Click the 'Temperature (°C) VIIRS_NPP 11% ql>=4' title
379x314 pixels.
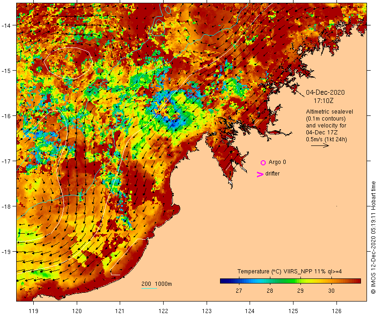coord(290,271)
